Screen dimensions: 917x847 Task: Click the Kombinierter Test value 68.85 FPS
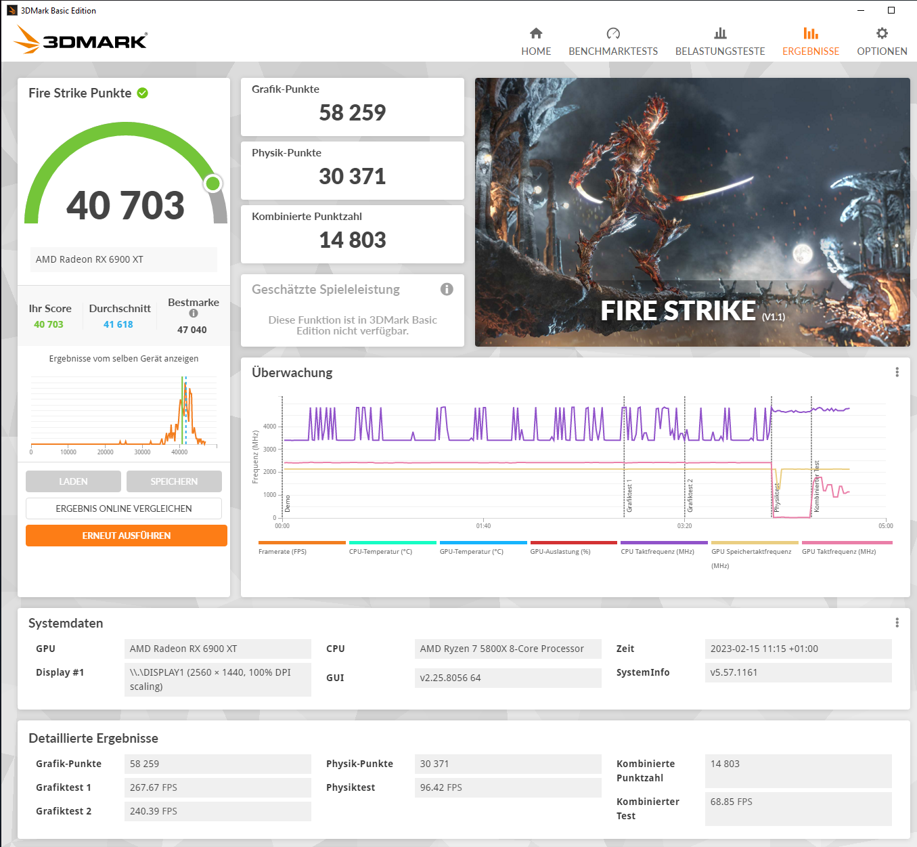799,809
